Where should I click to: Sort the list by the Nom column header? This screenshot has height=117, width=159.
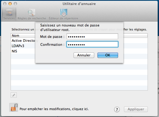[23, 35]
